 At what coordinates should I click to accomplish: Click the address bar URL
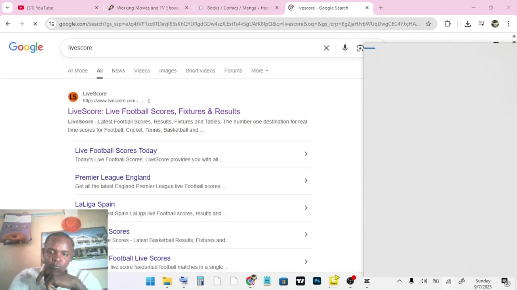pyautogui.click(x=239, y=24)
